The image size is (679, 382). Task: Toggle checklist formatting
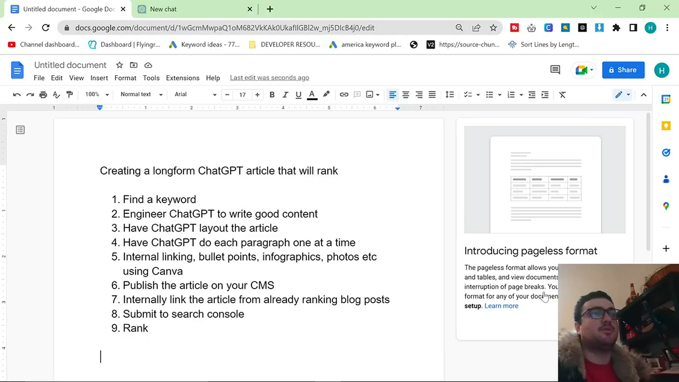coord(468,94)
